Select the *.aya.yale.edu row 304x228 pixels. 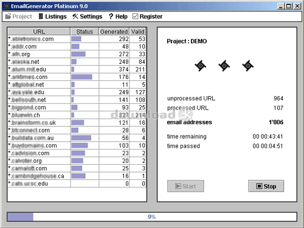tap(77, 92)
